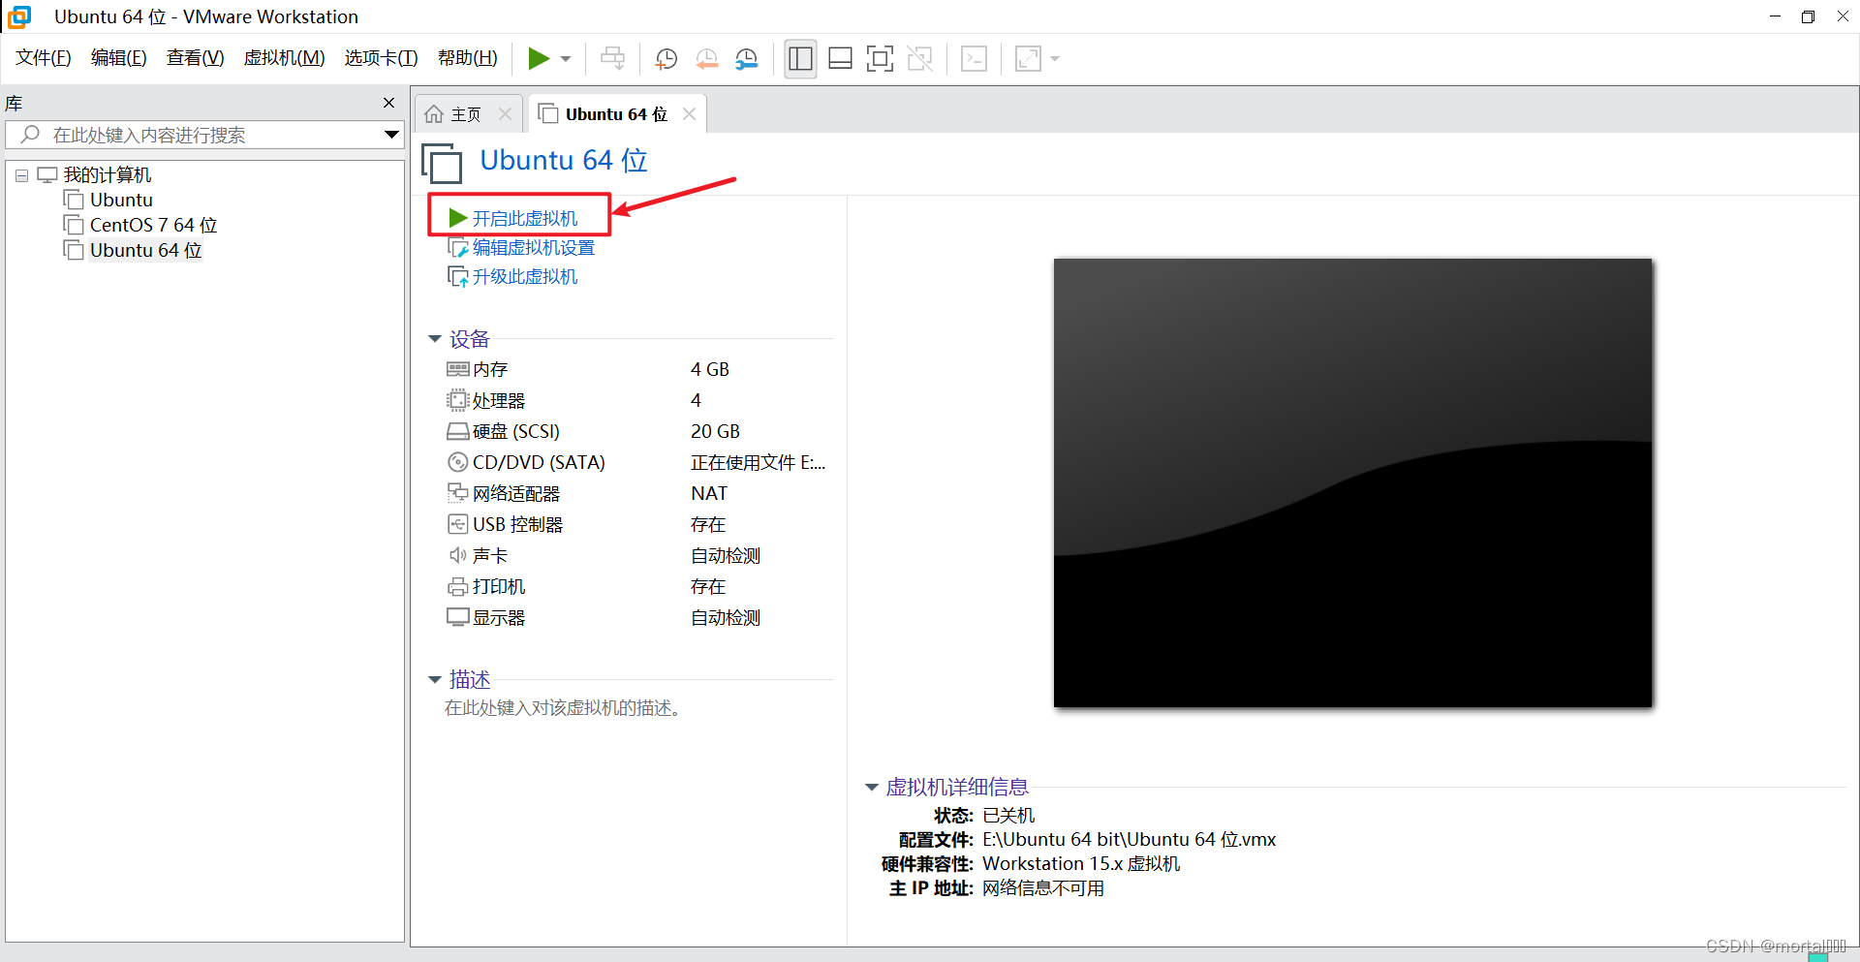Click the VM screen preview thumbnail
This screenshot has height=962, width=1860.
pyautogui.click(x=1352, y=482)
